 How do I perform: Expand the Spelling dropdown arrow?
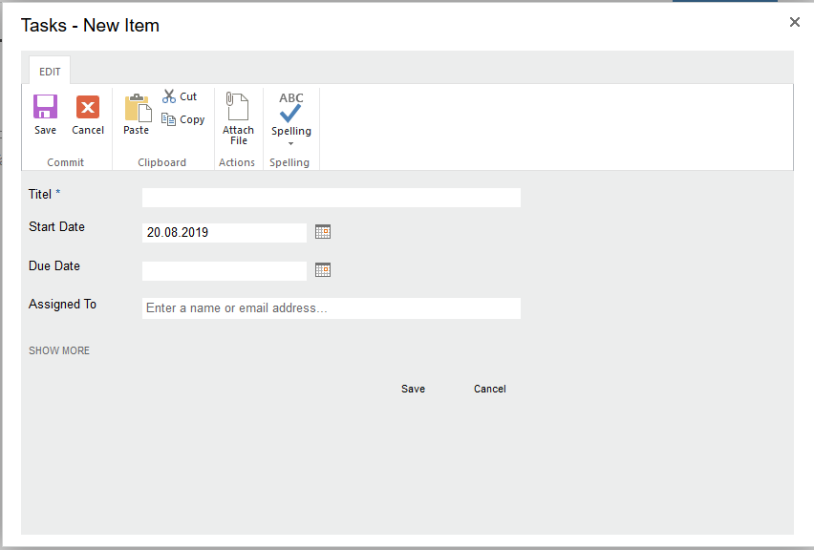[290, 143]
